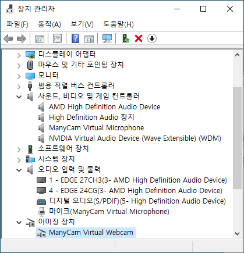The width and height of the screenshot is (244, 253).
Task: Collapse 오디오 입력 및 출력 node
Action: pos(19,170)
